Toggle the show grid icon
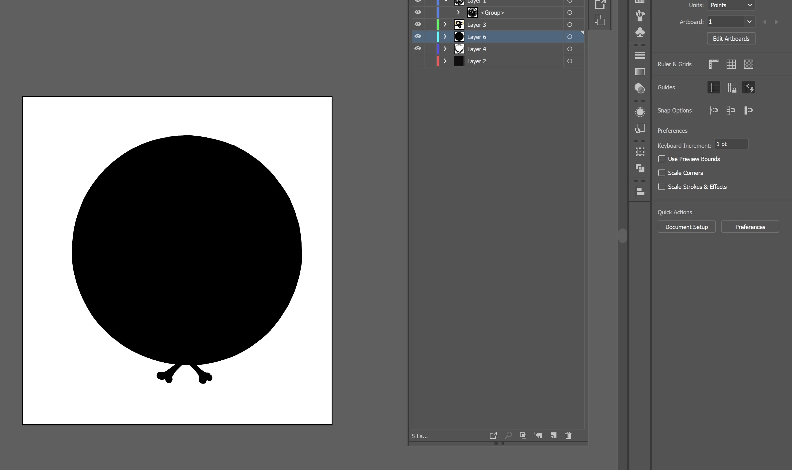792x470 pixels. pyautogui.click(x=731, y=64)
